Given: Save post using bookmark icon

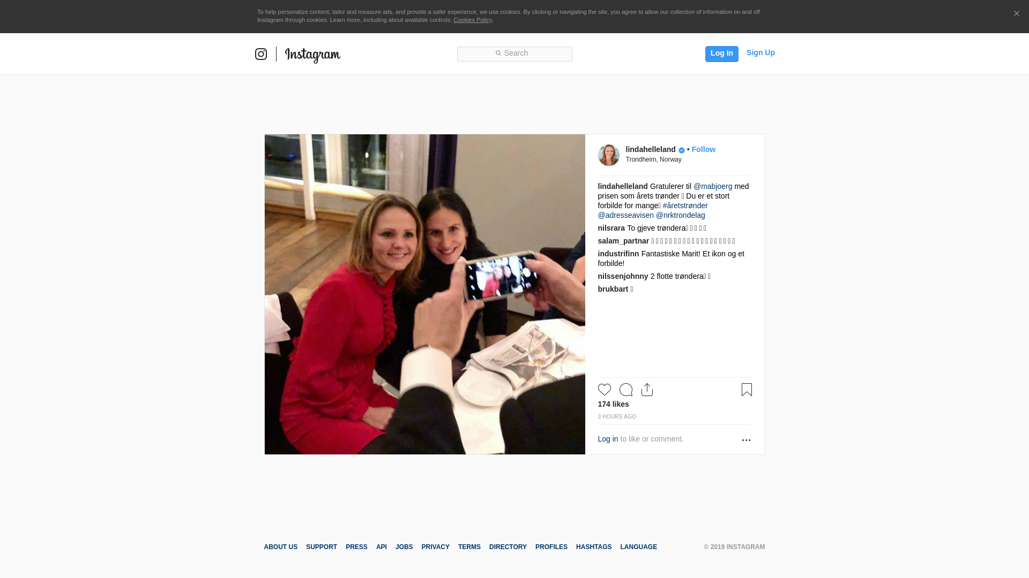Looking at the screenshot, I should [x=747, y=390].
